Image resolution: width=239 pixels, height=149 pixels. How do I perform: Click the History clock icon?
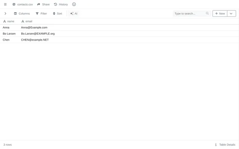tap(56, 4)
